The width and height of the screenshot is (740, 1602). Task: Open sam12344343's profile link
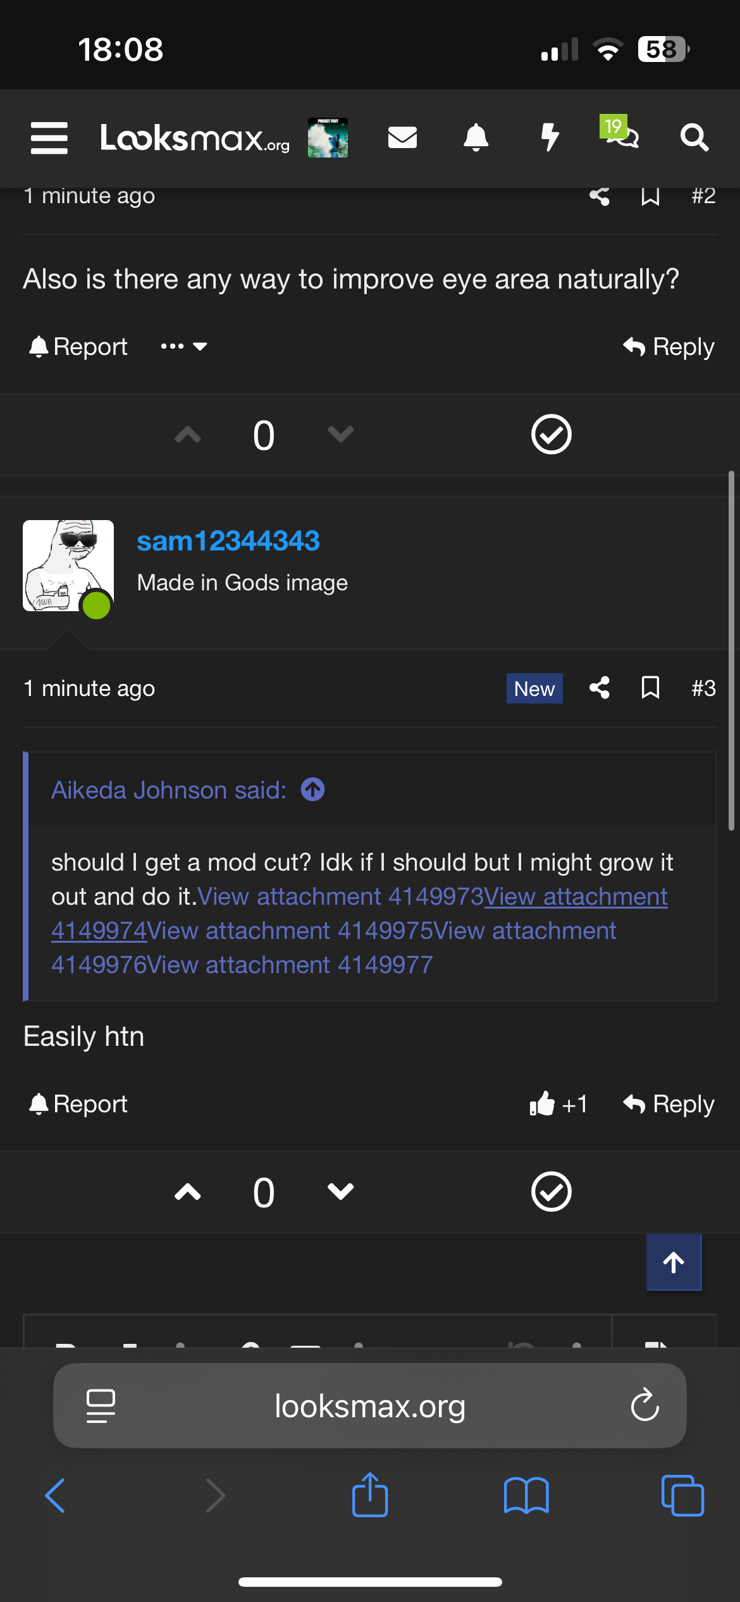pos(228,541)
